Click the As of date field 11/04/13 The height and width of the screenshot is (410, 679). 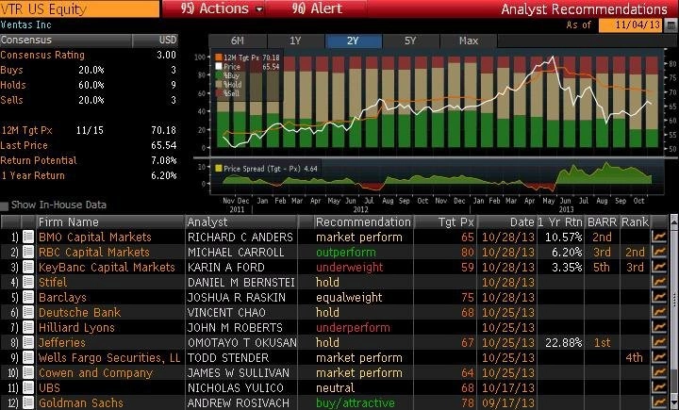click(x=631, y=25)
